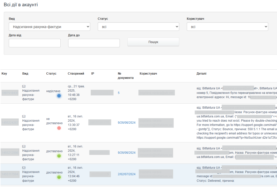Click the 'Статус' table column header

[51, 74]
